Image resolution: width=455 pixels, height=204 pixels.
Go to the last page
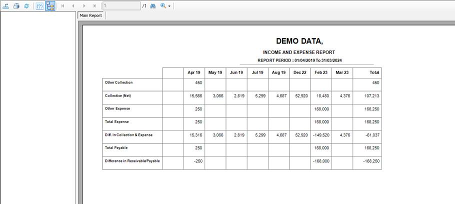click(94, 6)
